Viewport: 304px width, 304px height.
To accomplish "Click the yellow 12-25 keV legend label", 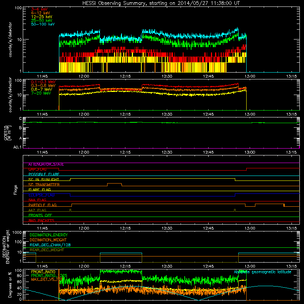I will pos(42,17).
